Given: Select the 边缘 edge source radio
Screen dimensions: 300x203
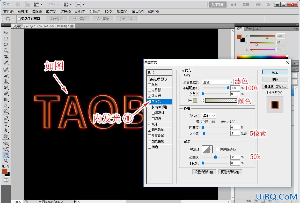Looking at the screenshot, I should (x=223, y=122).
